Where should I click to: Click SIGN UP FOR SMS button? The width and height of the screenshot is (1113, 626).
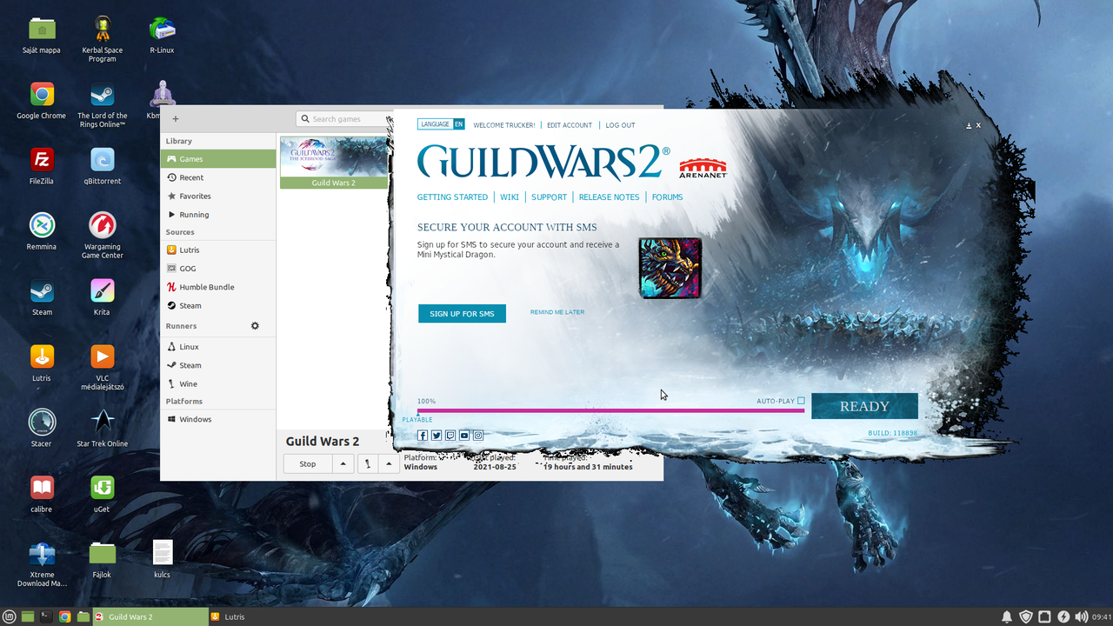click(x=462, y=314)
